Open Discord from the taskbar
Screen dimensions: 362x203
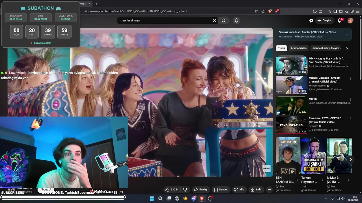[x=194, y=198]
